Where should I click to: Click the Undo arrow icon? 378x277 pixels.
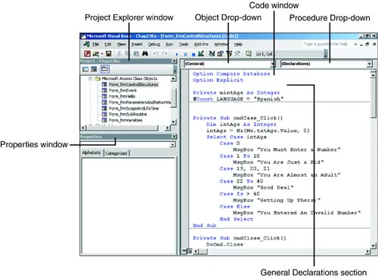click(156, 54)
